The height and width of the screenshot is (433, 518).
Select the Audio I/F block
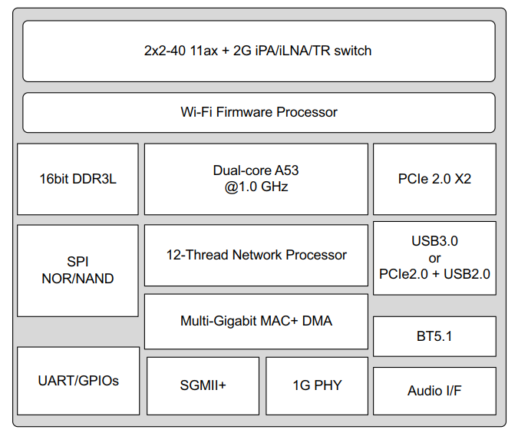pos(434,391)
